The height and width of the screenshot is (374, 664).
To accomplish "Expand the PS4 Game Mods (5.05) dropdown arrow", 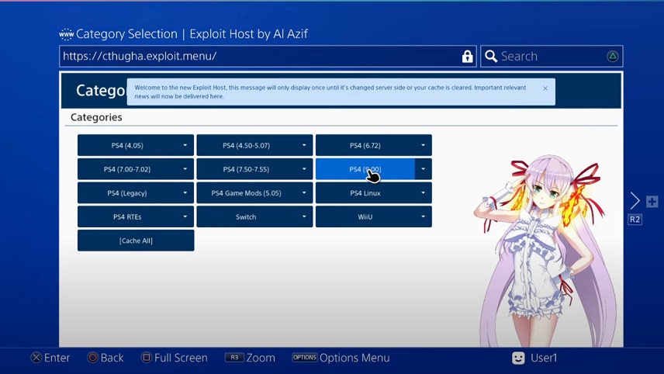I will click(304, 192).
